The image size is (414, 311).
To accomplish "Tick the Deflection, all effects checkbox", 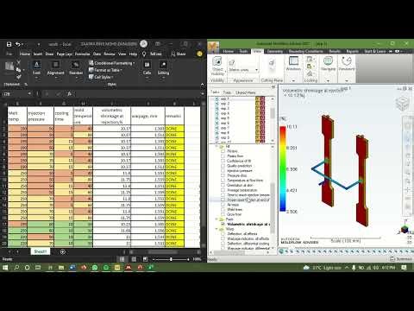I will point(223,234).
